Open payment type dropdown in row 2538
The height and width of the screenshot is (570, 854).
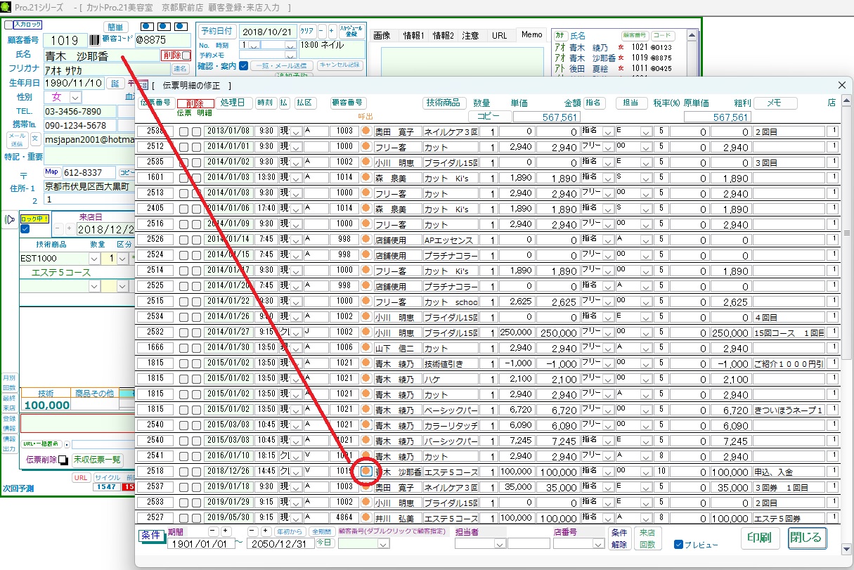[x=296, y=131]
